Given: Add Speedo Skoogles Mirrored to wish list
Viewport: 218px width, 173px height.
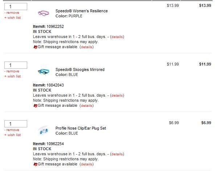Looking at the screenshot, I should coord(13,76).
